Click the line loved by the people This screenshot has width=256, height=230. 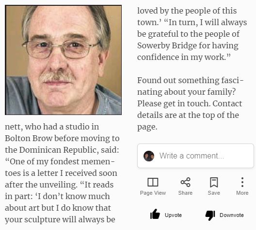click(x=187, y=11)
